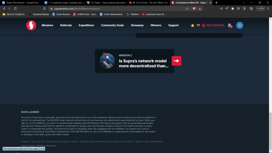Close the download audio popup bar
This screenshot has height=153, width=272.
pos(44,148)
